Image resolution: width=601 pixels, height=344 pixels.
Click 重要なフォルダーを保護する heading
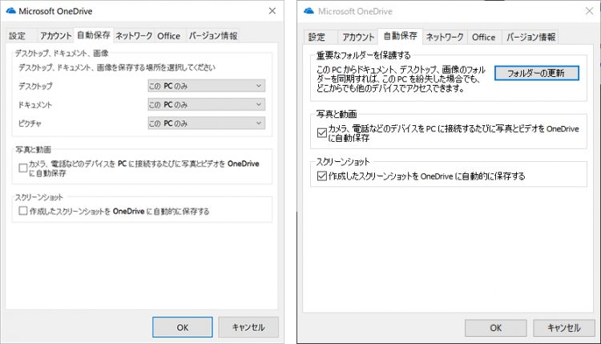click(x=363, y=55)
